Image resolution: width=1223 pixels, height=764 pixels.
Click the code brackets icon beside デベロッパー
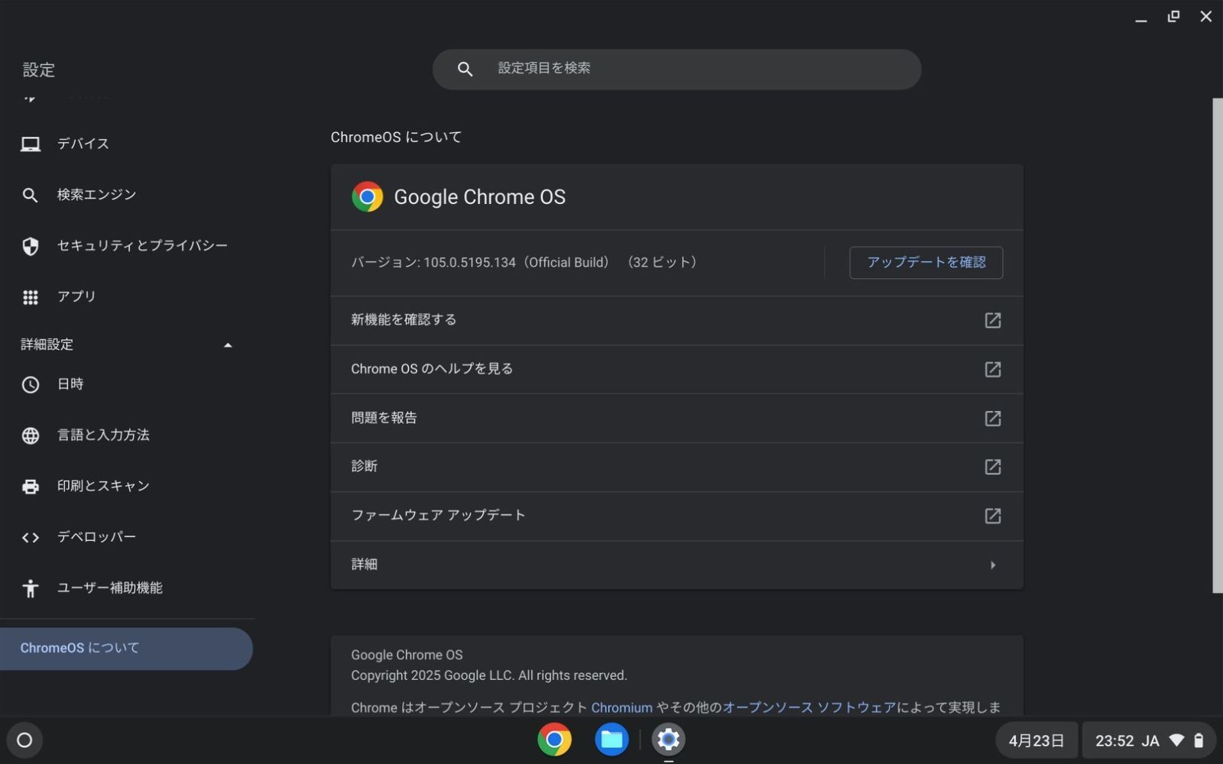tap(31, 538)
